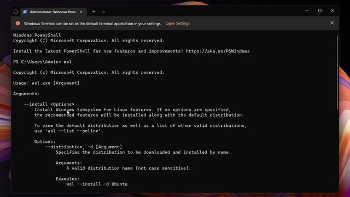Click the terminal vertical scrollbar thumb

[337, 73]
